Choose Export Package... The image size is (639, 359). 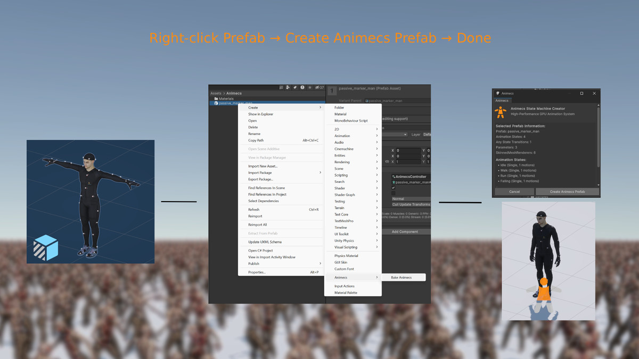[282, 179]
